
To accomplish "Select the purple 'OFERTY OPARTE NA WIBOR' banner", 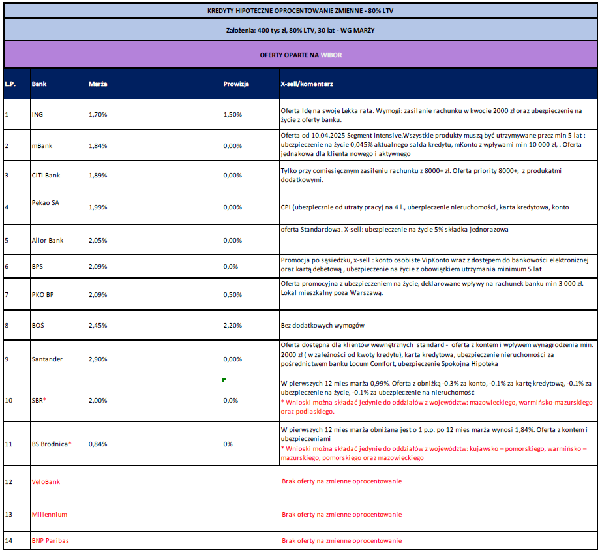I will tap(300, 55).
